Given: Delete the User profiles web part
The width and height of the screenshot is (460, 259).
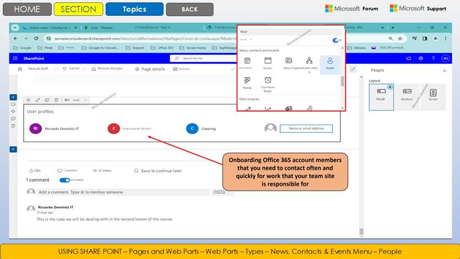Looking at the screenshot, I should click(56, 100).
